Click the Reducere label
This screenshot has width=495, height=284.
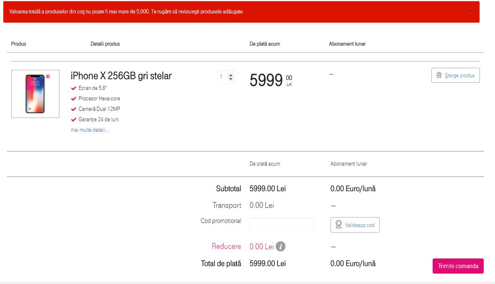coord(226,246)
